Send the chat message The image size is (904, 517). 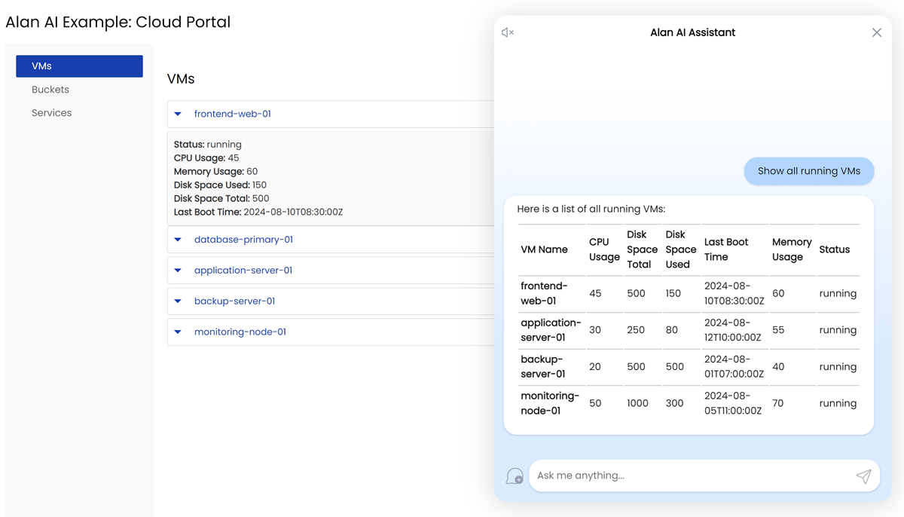(x=863, y=476)
